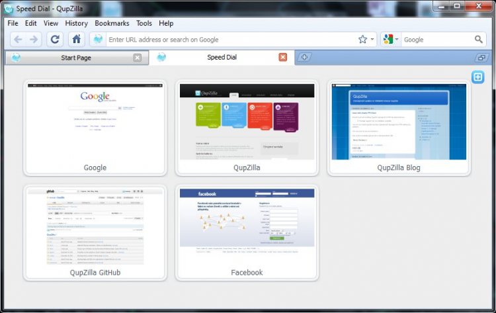Viewport: 496px width, 313px height.
Task: Open the QupZilla Blog speed dial thumbnail
Action: (x=399, y=122)
